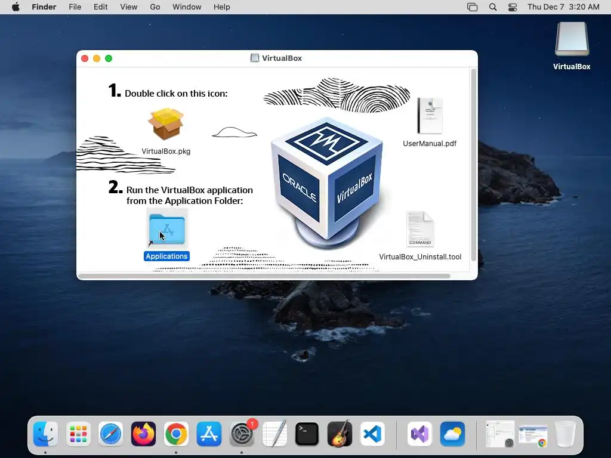The height and width of the screenshot is (458, 611).
Task: Launch GarageBand from the Dock
Action: click(x=340, y=434)
